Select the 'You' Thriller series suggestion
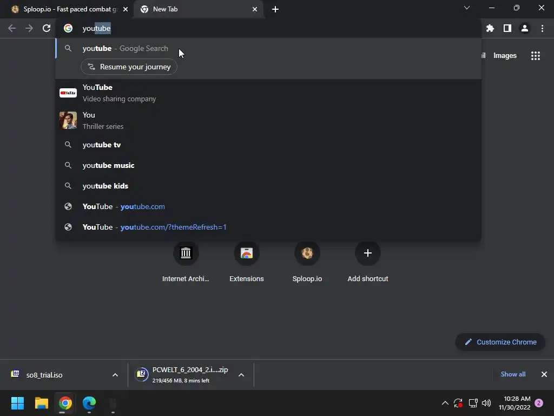554x416 pixels. pos(268,121)
